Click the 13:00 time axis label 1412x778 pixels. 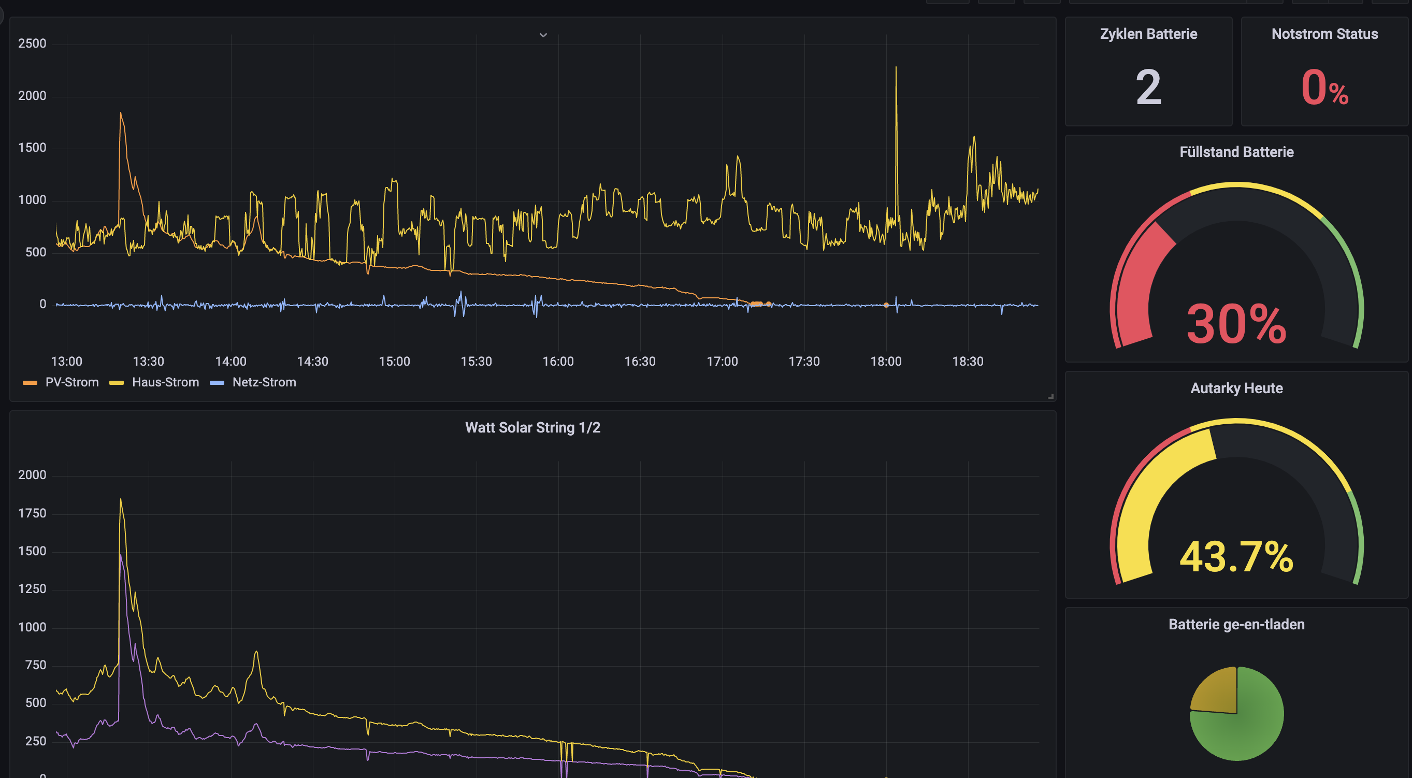tap(66, 362)
